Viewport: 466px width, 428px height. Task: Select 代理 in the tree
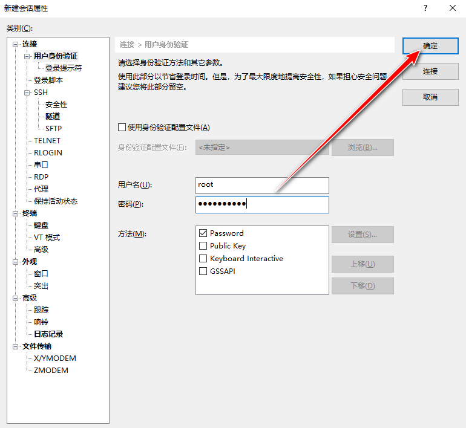[41, 189]
